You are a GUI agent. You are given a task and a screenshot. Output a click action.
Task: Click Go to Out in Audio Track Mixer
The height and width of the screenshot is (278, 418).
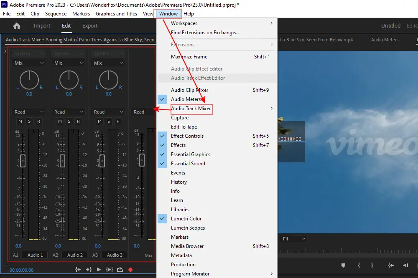pos(89,270)
